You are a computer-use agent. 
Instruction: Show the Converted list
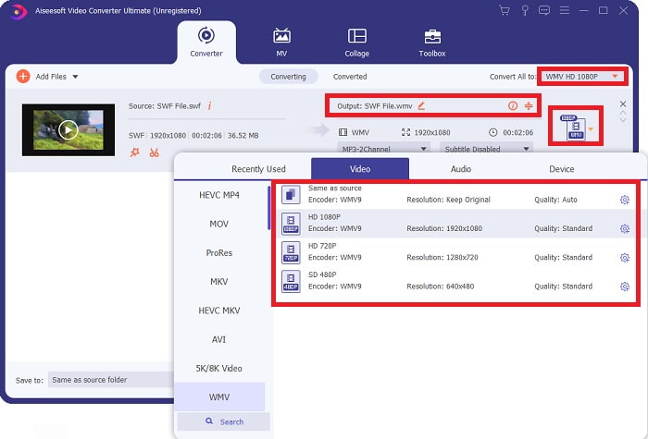click(x=350, y=77)
